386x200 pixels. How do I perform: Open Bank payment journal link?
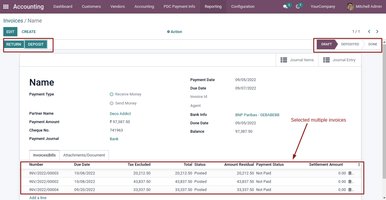pos(114,139)
